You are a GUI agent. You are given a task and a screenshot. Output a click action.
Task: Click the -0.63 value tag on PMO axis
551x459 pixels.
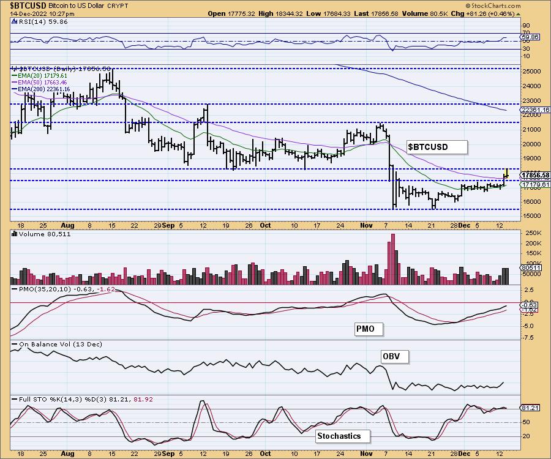(x=530, y=305)
